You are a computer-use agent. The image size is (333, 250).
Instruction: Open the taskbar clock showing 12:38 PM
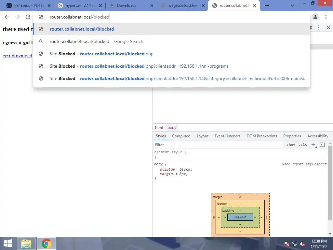coord(319,243)
